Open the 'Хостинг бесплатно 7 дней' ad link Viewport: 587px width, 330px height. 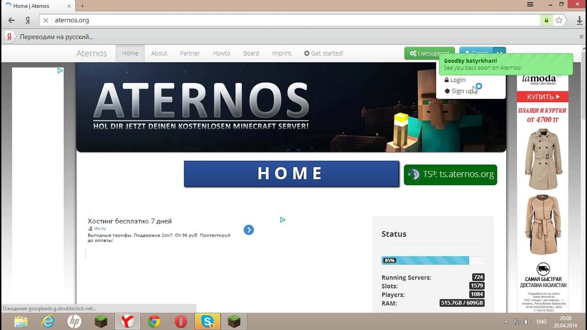pyautogui.click(x=130, y=221)
